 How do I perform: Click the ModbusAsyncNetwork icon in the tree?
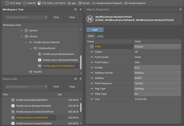tap(31, 42)
